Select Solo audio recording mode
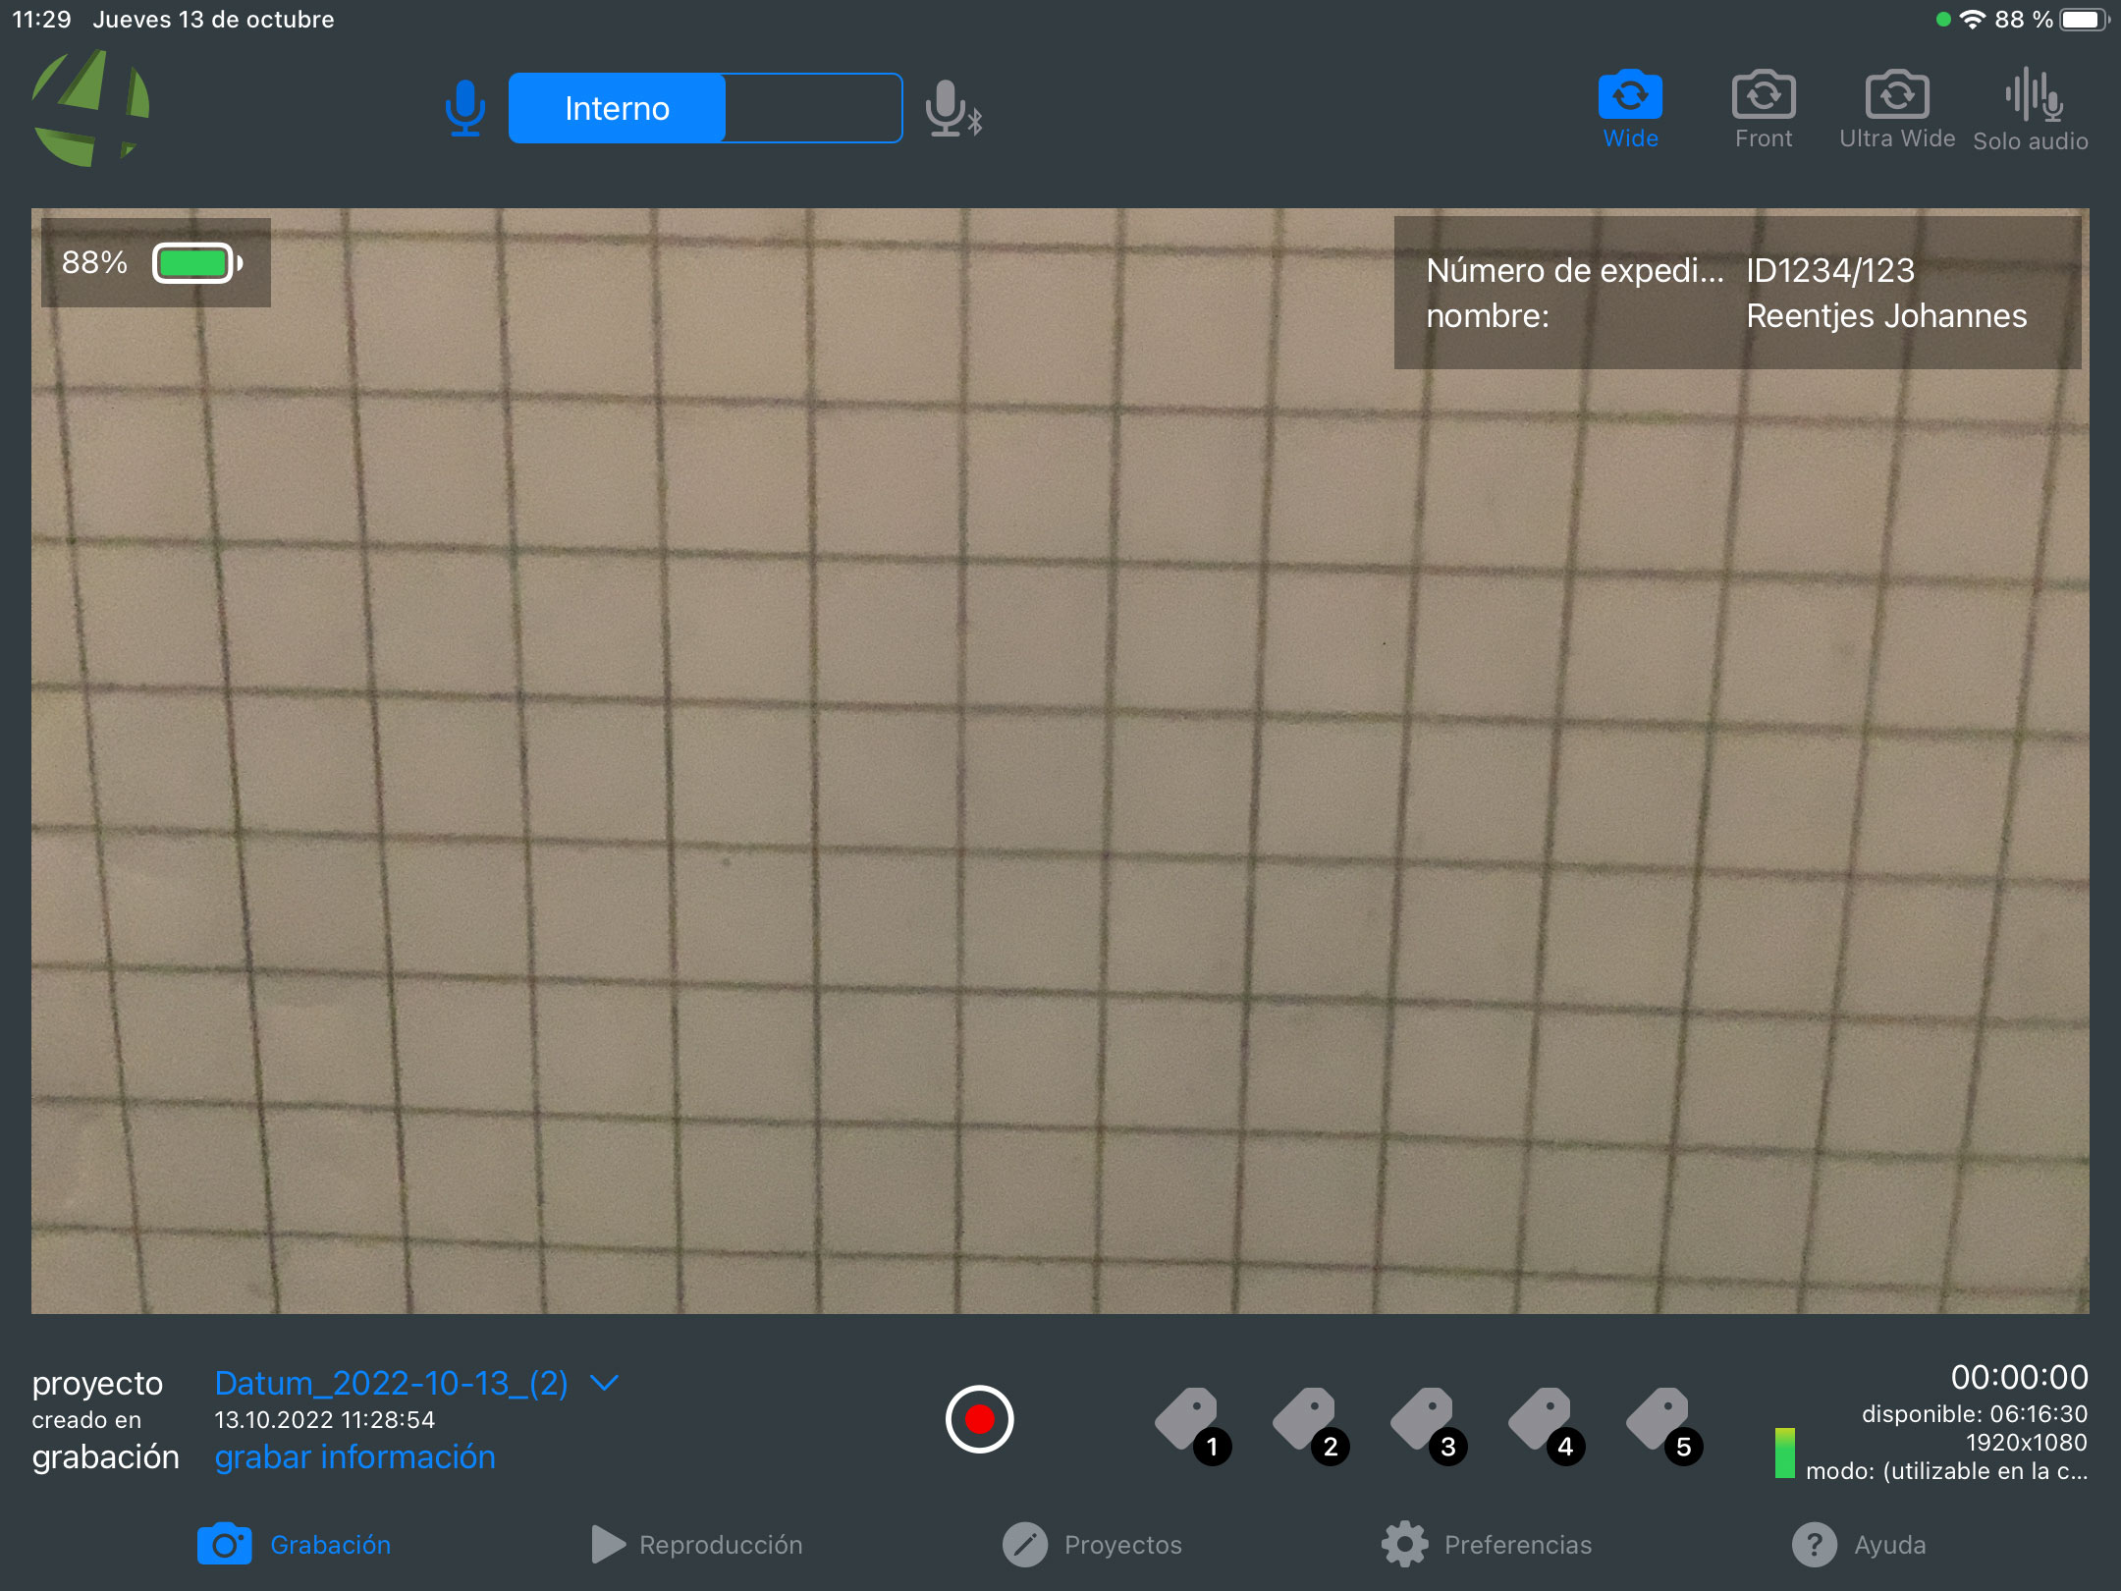 coord(2031,110)
